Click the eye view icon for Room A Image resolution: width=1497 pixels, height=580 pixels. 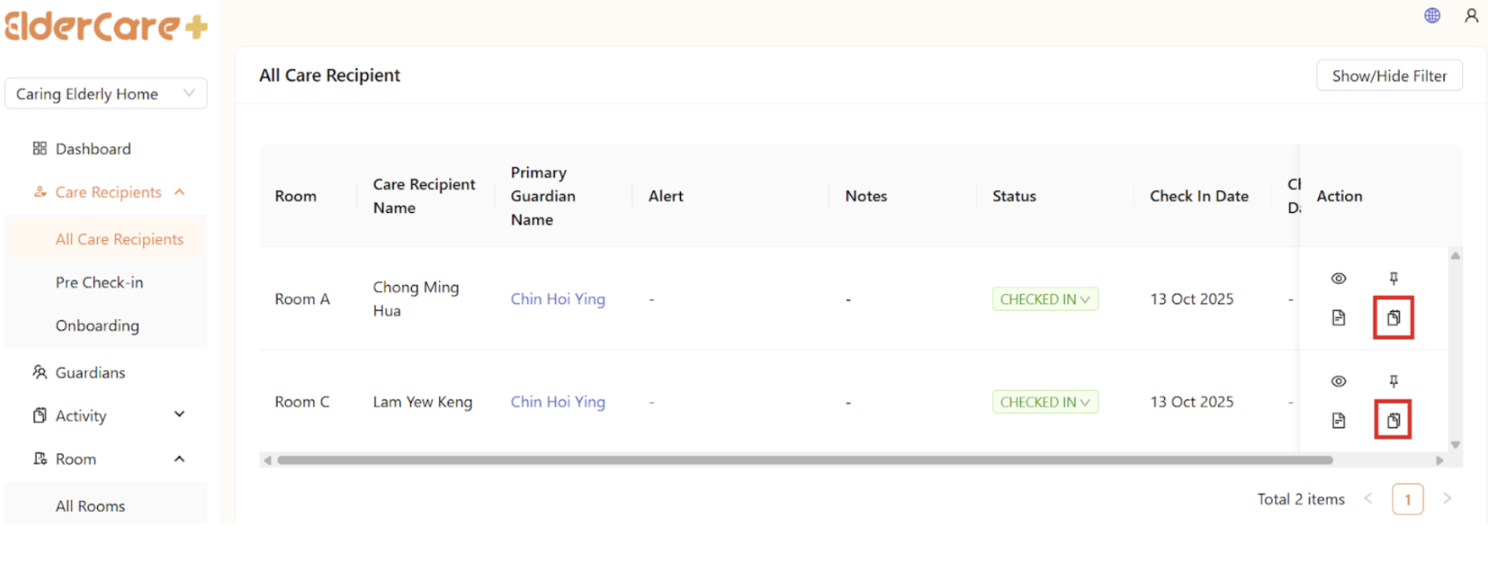coord(1338,279)
